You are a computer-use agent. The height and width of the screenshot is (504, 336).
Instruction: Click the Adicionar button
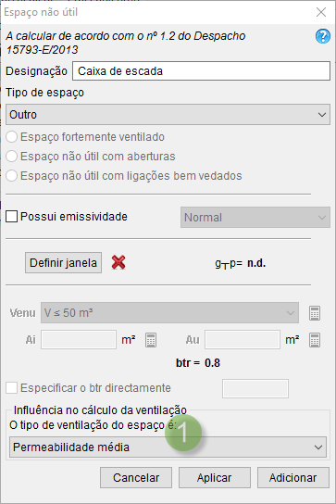[x=293, y=478]
